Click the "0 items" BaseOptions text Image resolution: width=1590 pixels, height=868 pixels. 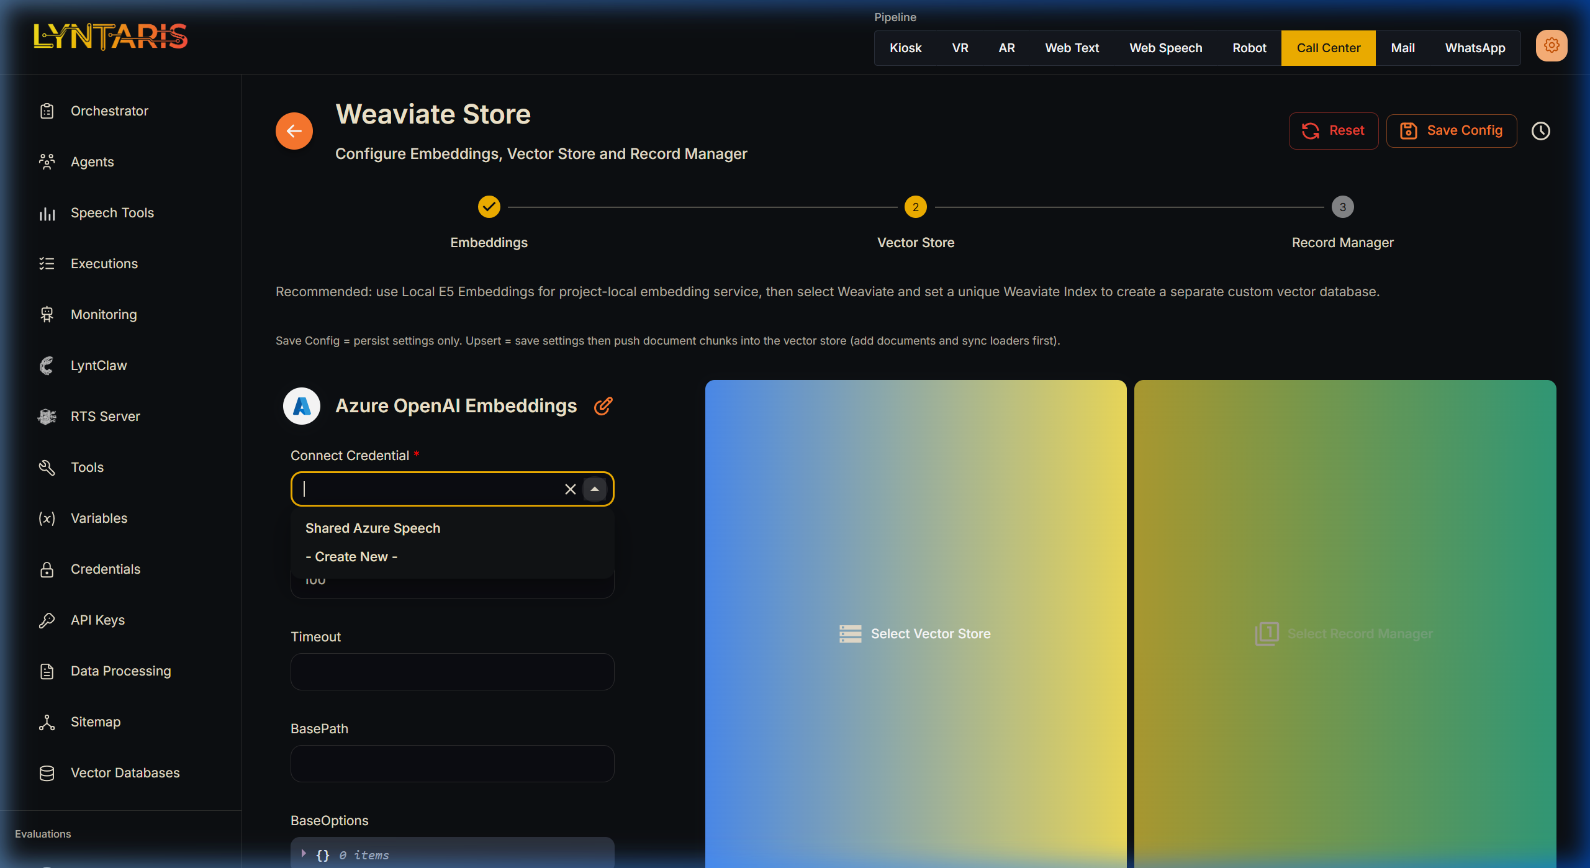click(x=364, y=856)
